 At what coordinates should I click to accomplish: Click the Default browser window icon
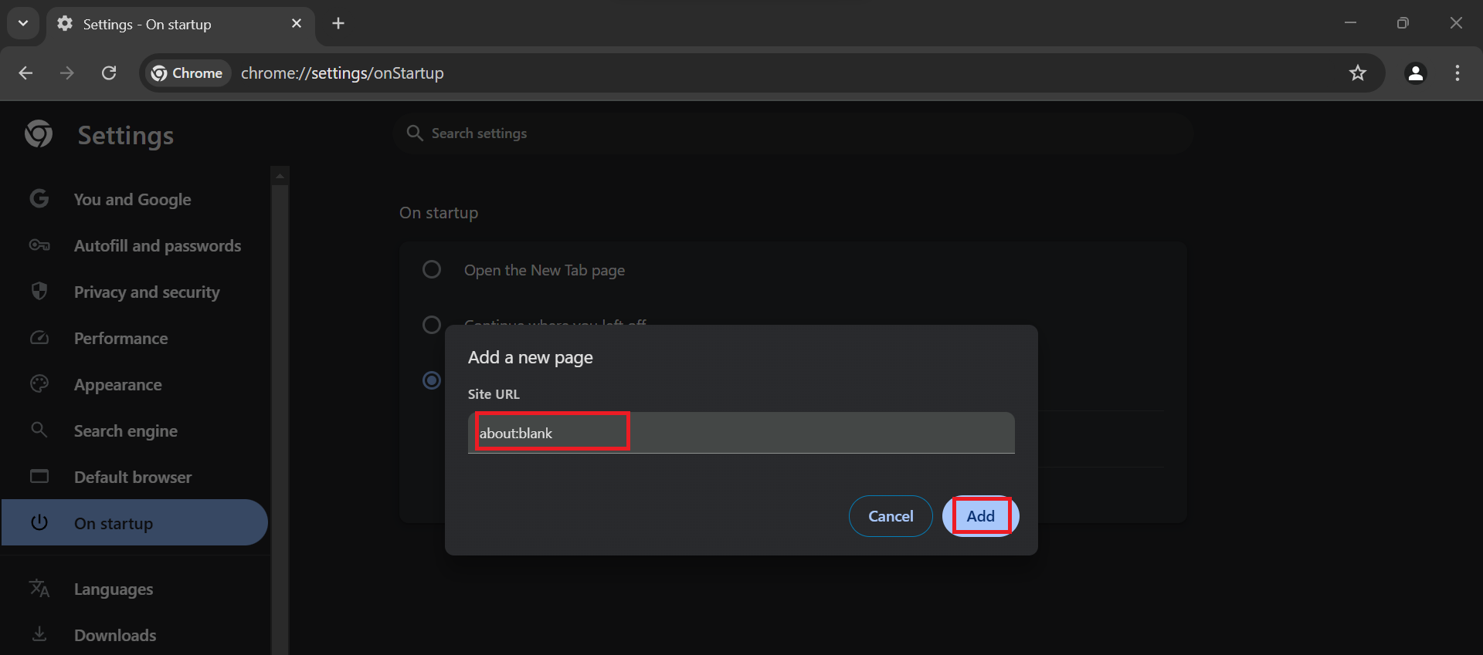click(x=39, y=476)
